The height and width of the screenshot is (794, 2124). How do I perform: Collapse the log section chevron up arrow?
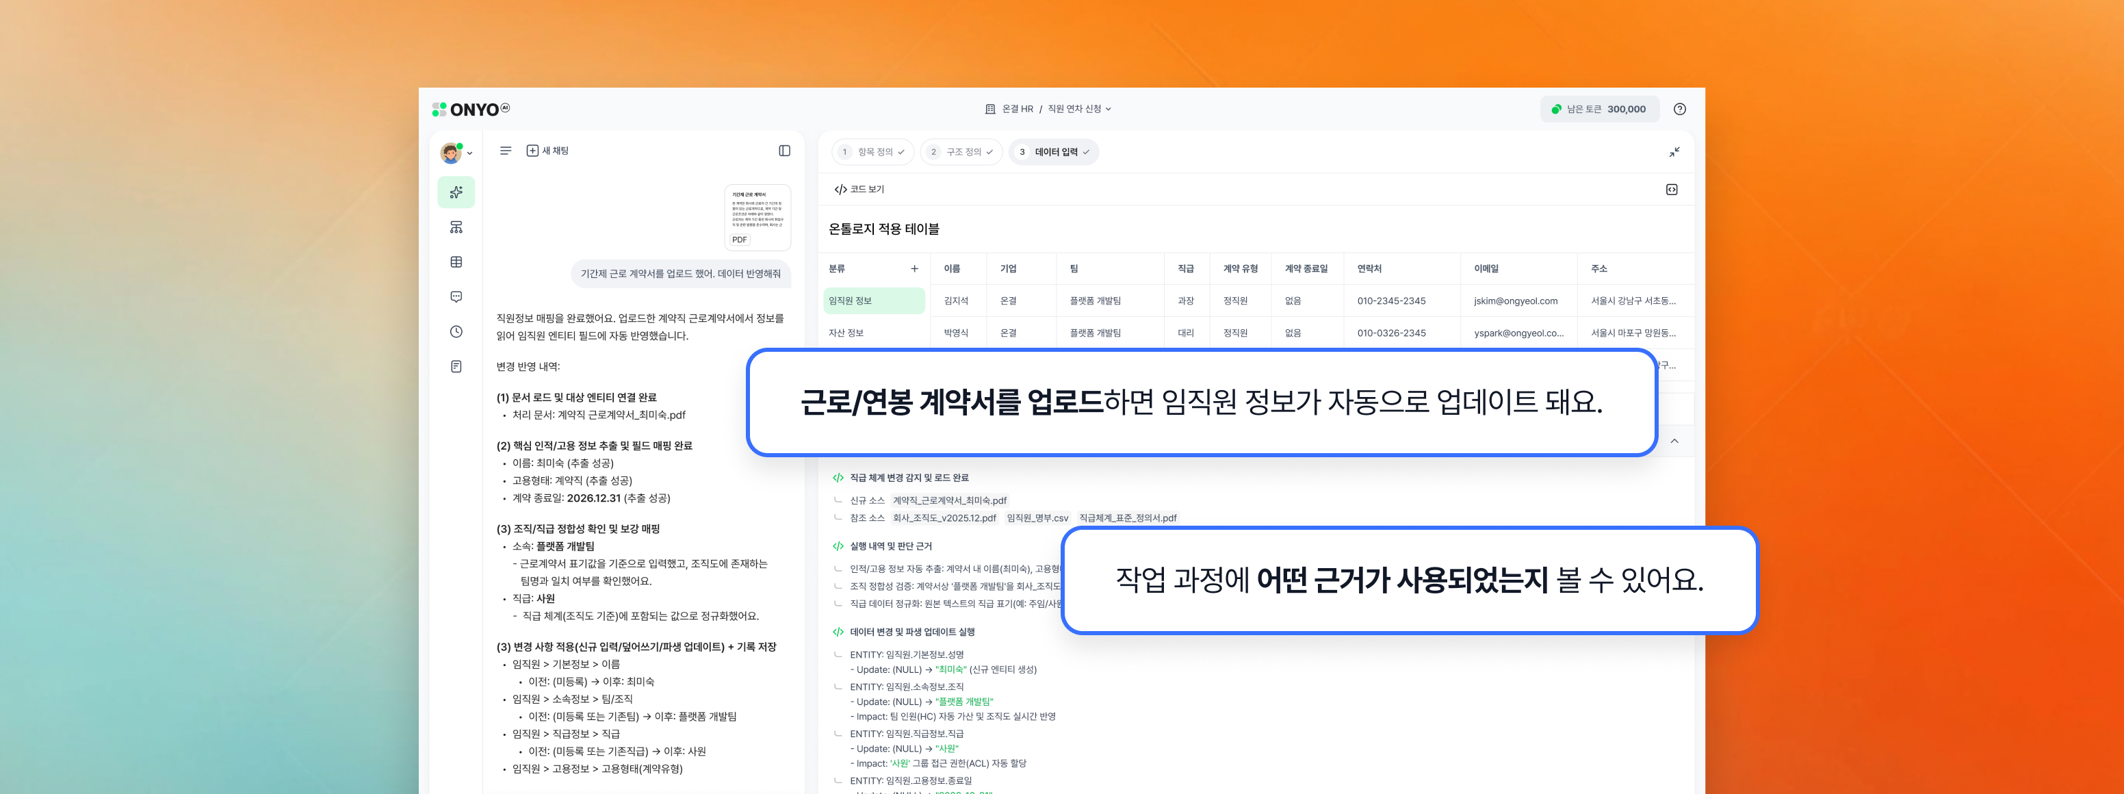coord(1674,441)
